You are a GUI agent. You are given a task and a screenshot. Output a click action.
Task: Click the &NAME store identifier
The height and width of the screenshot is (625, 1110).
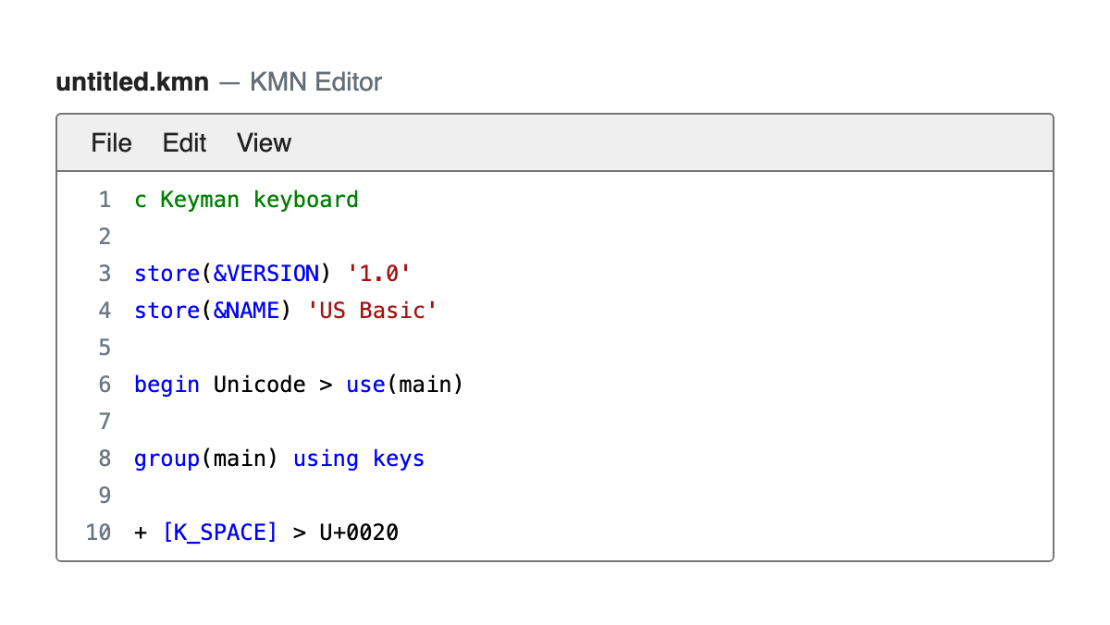[x=246, y=311]
